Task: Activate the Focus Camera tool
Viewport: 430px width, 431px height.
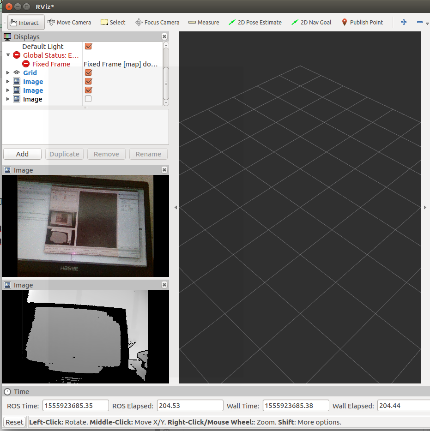Action: [x=157, y=23]
